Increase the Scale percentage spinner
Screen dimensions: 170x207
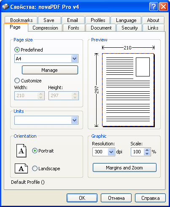[147, 150]
